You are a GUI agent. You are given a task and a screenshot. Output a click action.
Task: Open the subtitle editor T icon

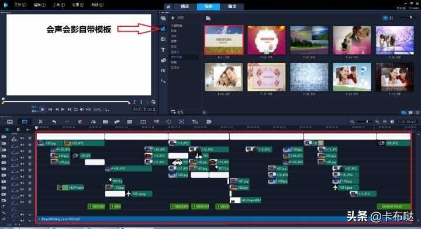195,122
